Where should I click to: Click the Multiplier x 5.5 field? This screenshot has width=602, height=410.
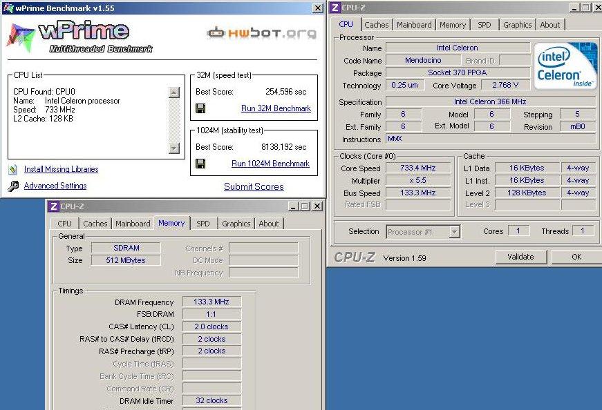point(418,180)
